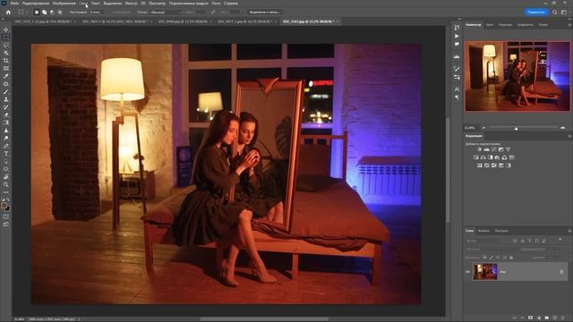Open the Просмотр menu
Image resolution: width=573 pixels, height=322 pixels.
click(x=157, y=4)
